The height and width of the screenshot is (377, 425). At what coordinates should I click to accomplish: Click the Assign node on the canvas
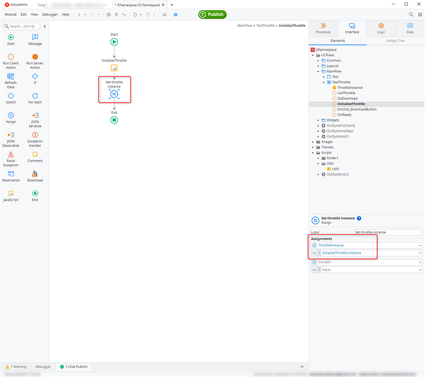coord(114,94)
